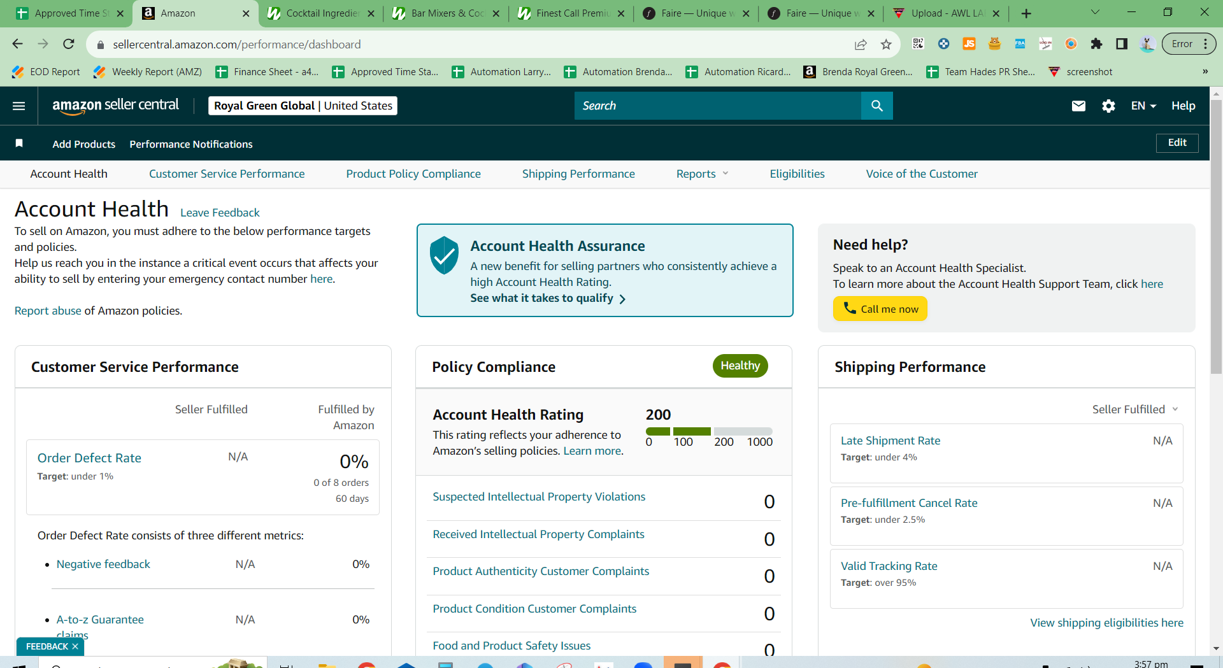This screenshot has height=668, width=1223.
Task: Bookmark this page with the star icon
Action: pos(886,44)
